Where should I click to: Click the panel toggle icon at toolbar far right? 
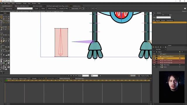click(x=185, y=8)
